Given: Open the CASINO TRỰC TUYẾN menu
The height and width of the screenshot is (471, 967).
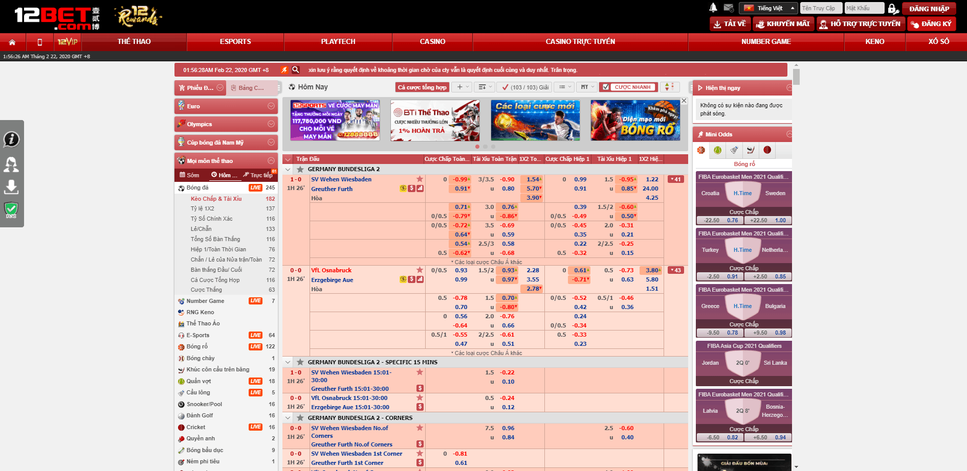Looking at the screenshot, I should point(580,42).
